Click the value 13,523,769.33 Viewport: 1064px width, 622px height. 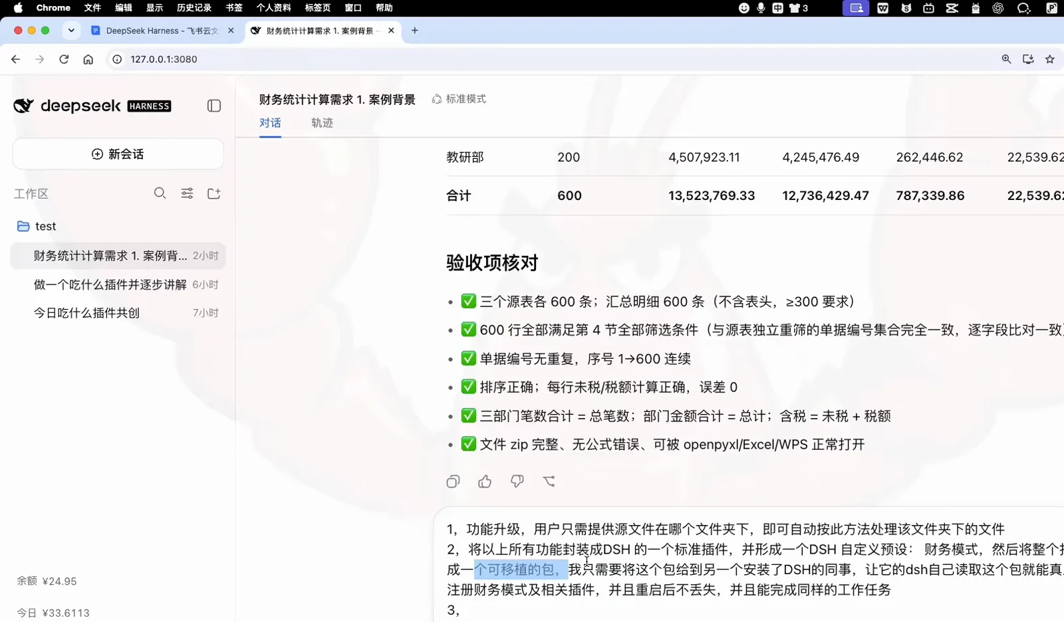point(712,195)
